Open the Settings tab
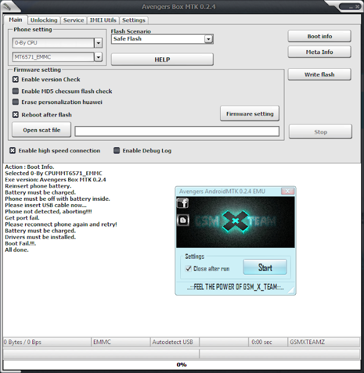The width and height of the screenshot is (364, 373). (134, 20)
